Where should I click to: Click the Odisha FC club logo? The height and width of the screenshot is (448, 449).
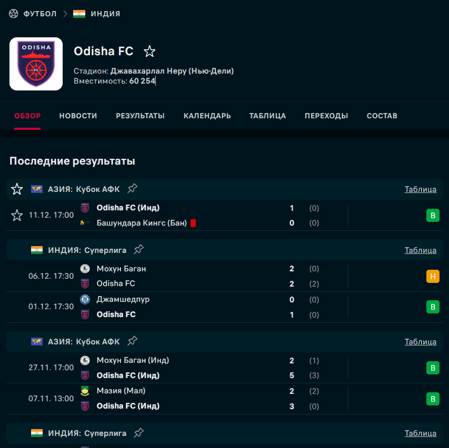pos(36,64)
